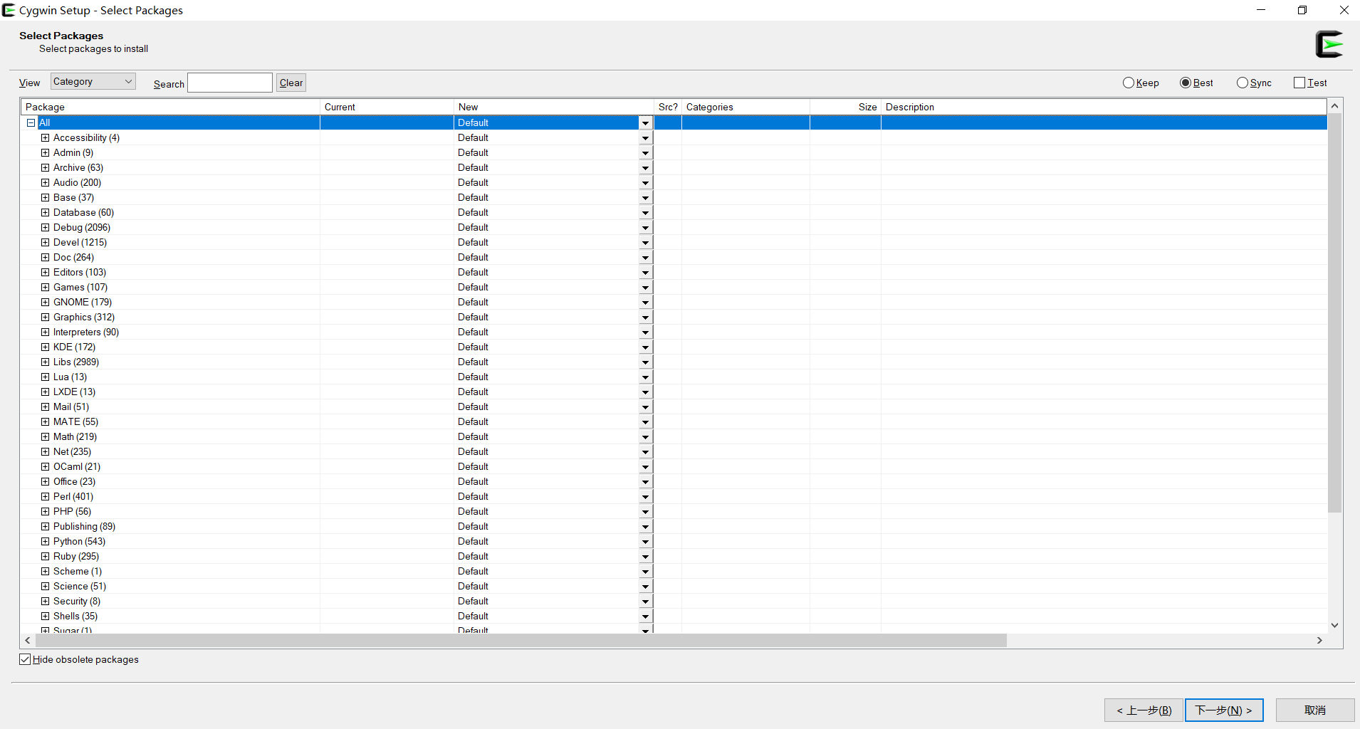Expand the Doc (264) category

point(46,257)
